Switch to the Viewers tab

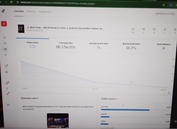pyautogui.click(x=31, y=11)
